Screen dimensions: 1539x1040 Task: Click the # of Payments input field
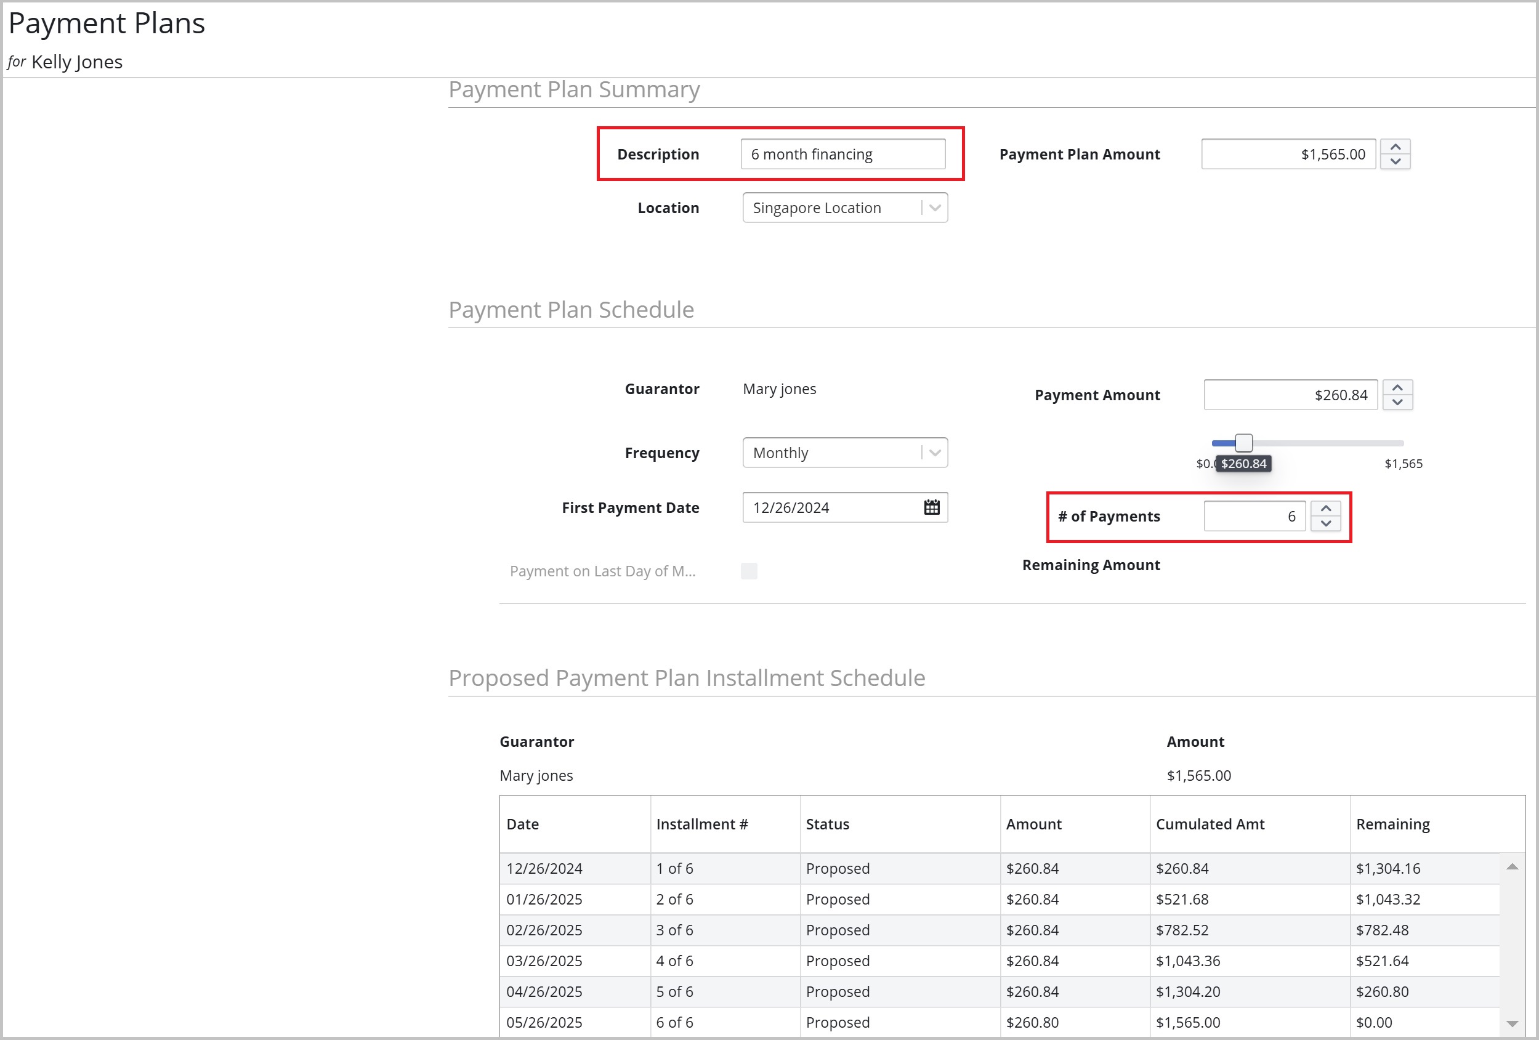pyautogui.click(x=1255, y=517)
